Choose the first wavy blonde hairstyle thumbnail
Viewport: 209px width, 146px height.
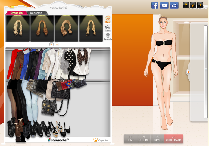click(18, 28)
